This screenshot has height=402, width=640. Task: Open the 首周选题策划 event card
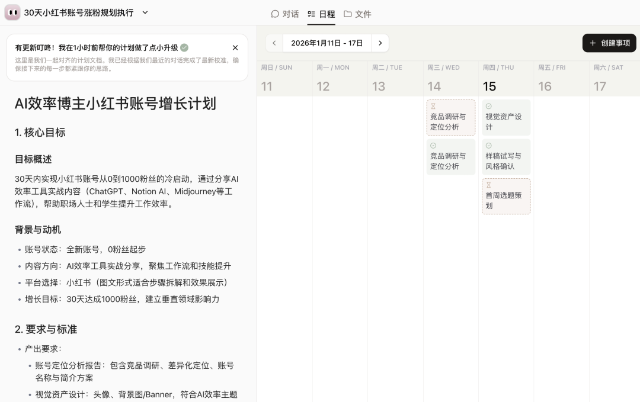506,200
